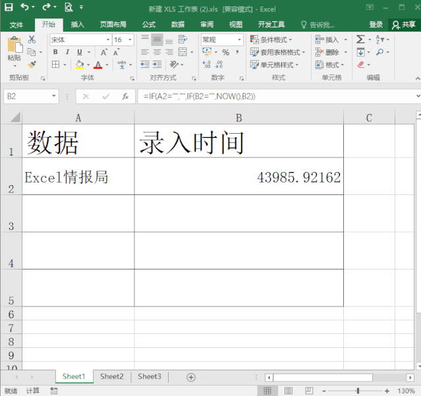
Task: Expand the Name Box dropdown for B2
Action: (x=54, y=96)
